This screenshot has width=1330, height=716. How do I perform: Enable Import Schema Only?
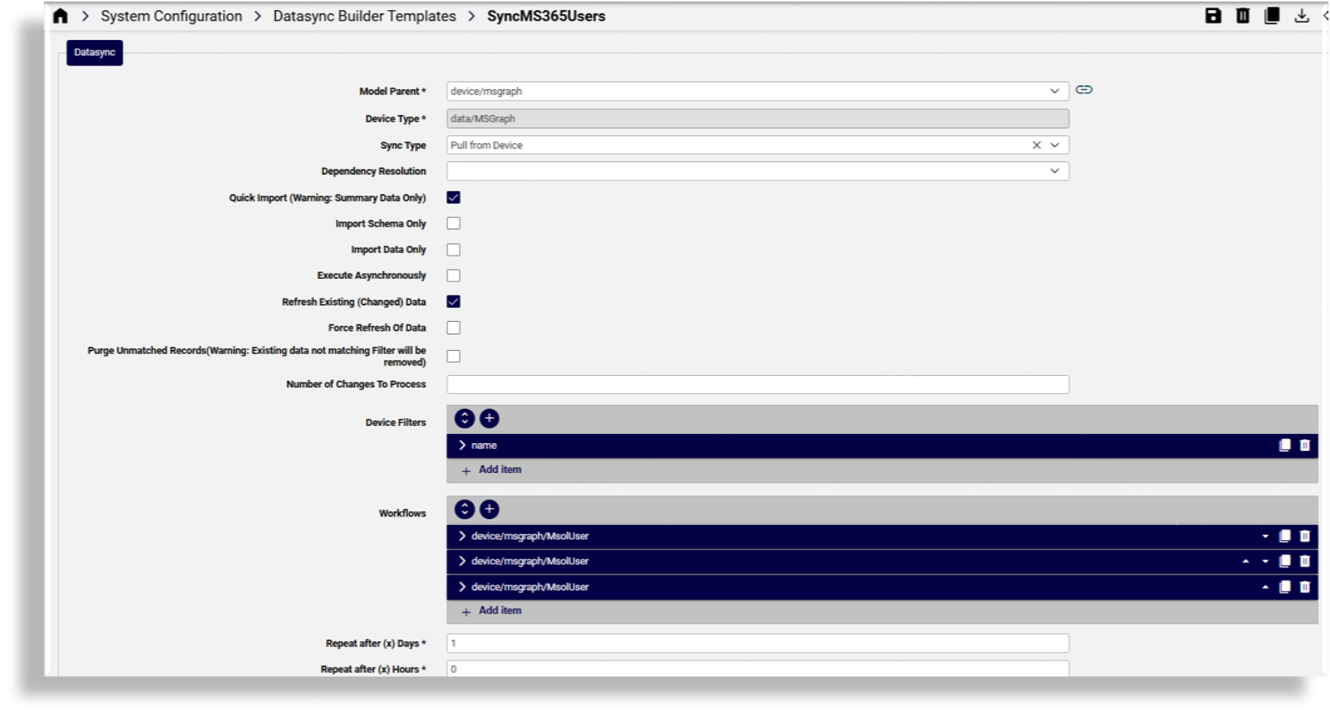click(x=453, y=223)
